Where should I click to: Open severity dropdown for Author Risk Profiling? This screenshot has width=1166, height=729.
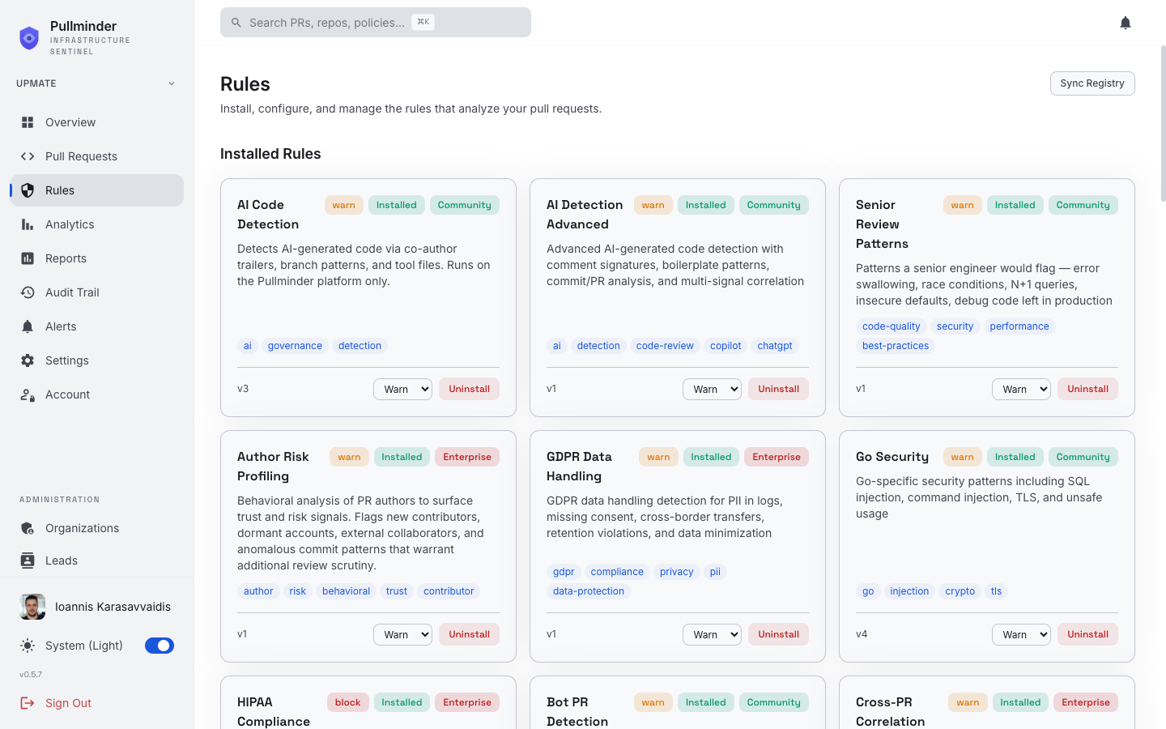[x=402, y=634]
